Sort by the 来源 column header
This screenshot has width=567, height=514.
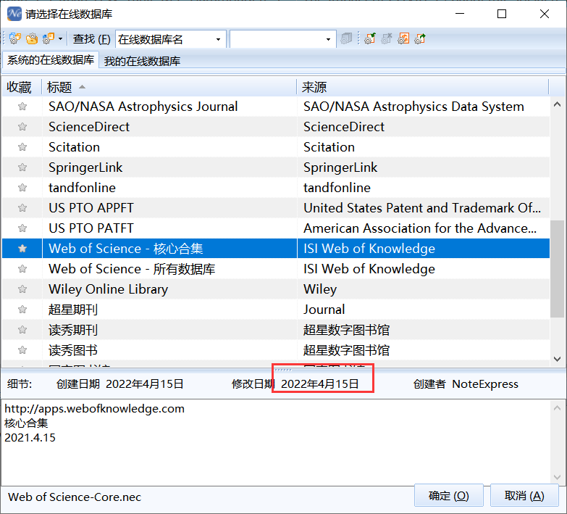(x=422, y=87)
